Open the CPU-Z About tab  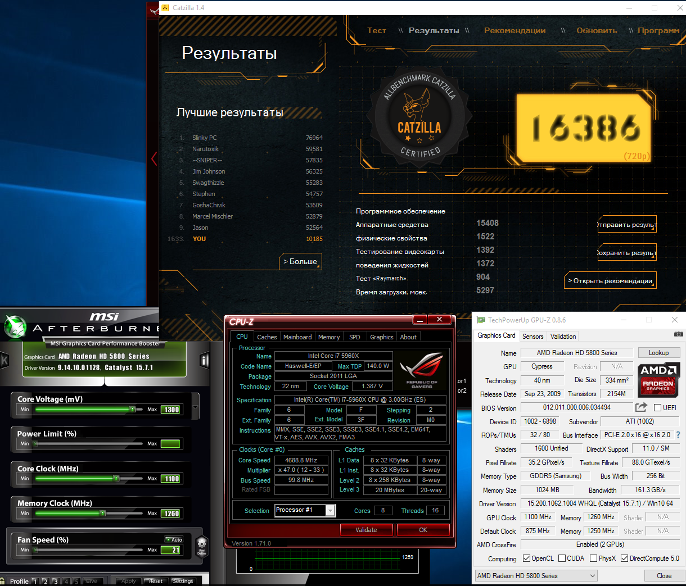click(408, 337)
